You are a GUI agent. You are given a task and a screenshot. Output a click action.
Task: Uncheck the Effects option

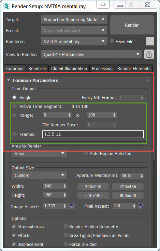pos(14,235)
